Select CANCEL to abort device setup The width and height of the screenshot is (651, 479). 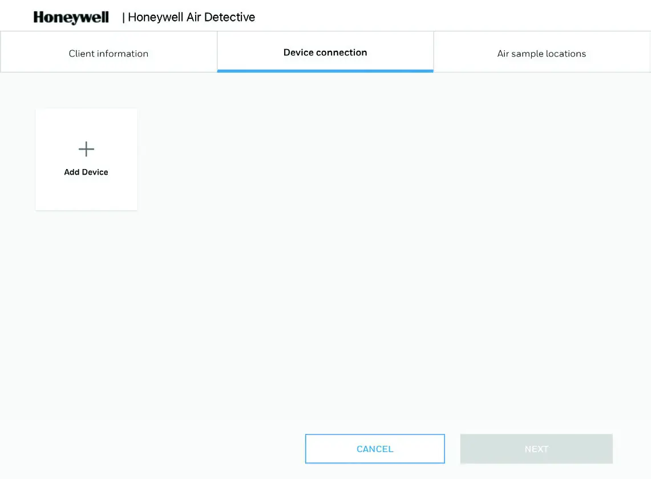[x=375, y=449]
